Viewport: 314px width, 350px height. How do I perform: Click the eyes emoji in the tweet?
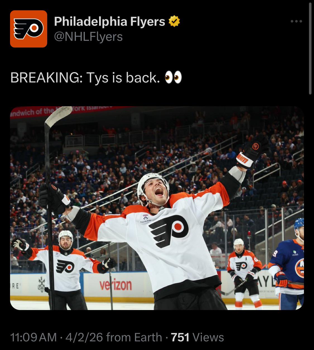(x=173, y=77)
